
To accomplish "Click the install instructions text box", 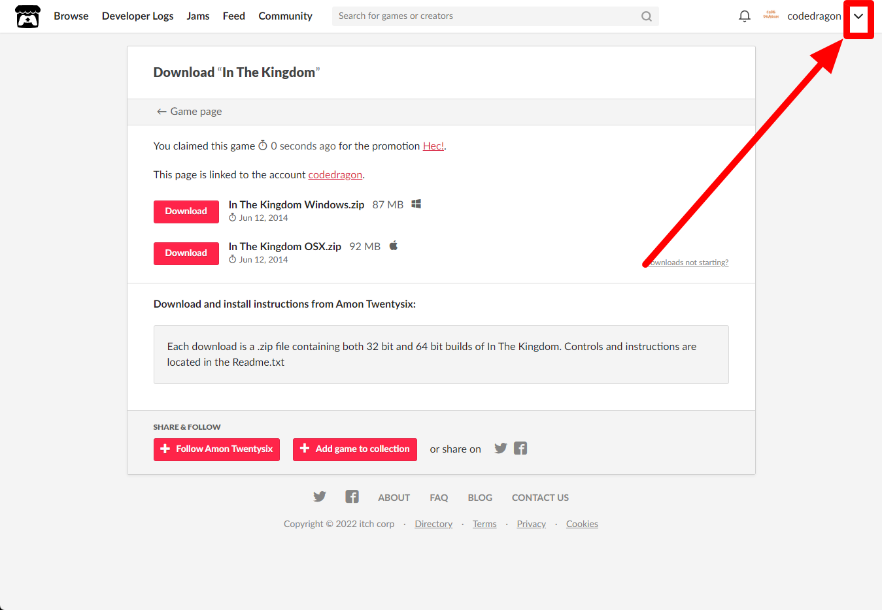I will click(x=441, y=355).
